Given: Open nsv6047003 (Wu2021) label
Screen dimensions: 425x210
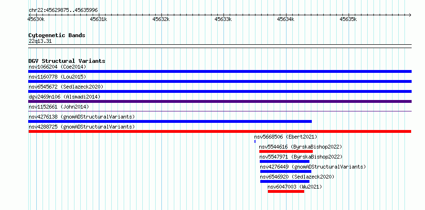Looking at the screenshot, I should (295, 187).
